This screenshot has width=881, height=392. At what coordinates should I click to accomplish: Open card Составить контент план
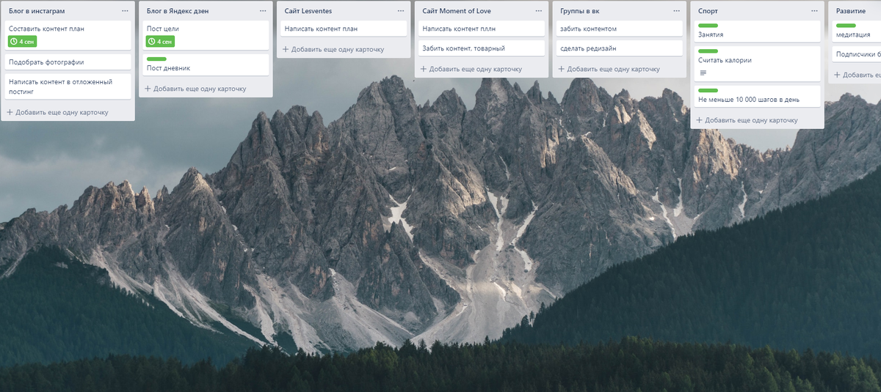point(68,34)
